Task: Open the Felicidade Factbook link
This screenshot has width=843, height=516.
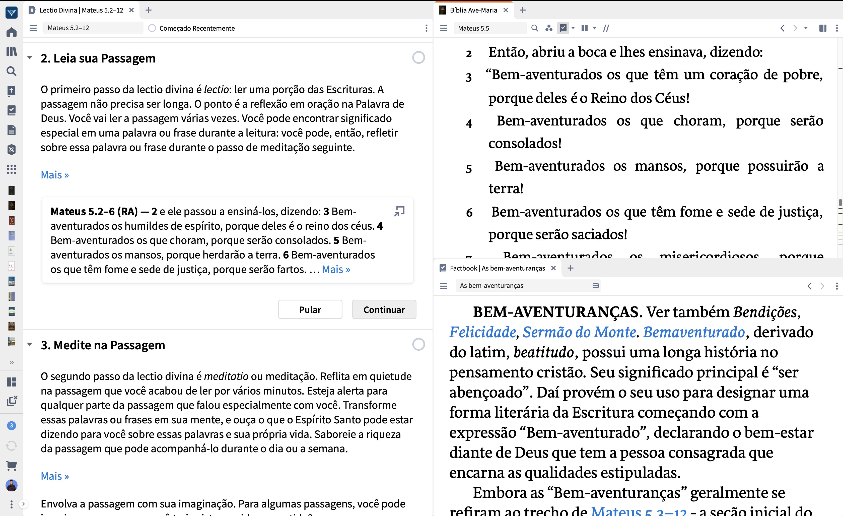Action: pyautogui.click(x=482, y=332)
